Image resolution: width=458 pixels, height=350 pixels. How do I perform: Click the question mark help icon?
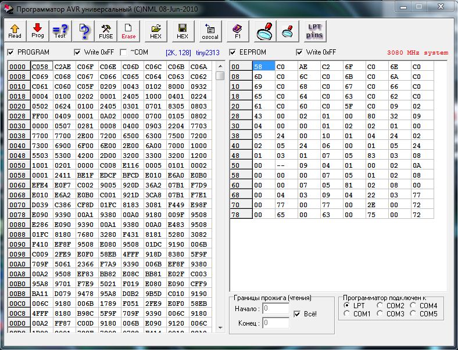84,31
